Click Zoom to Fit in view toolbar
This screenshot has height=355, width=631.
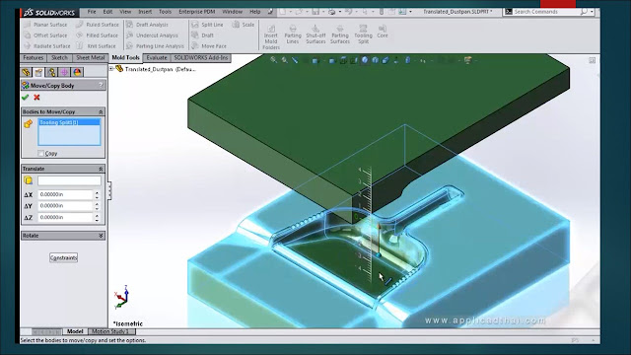point(274,60)
